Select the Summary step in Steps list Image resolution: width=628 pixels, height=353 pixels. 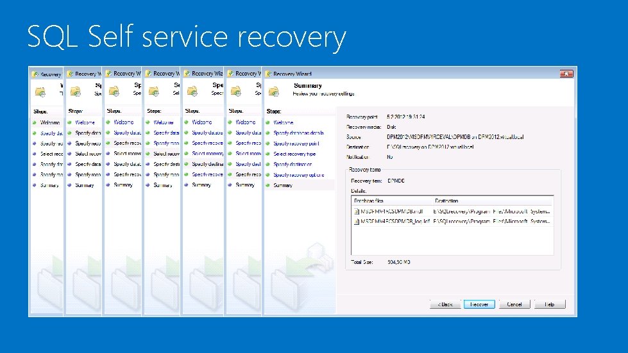tap(283, 185)
